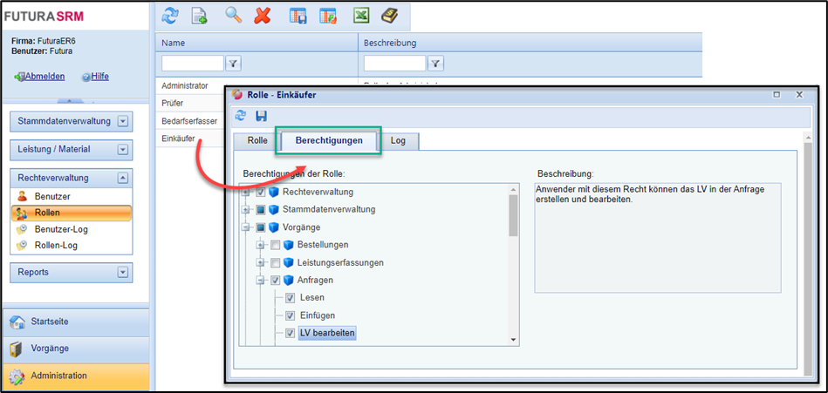Collapse the Anfragen tree node

[260, 281]
